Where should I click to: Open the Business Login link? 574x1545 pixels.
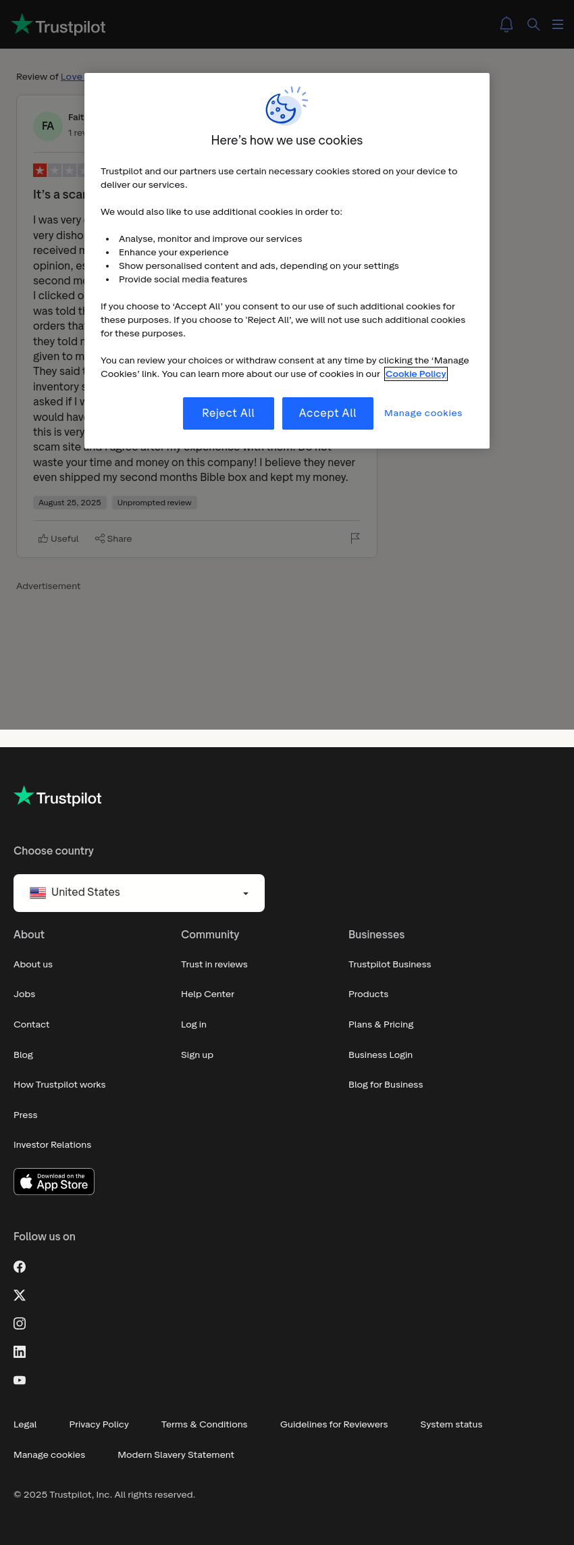(x=381, y=1055)
